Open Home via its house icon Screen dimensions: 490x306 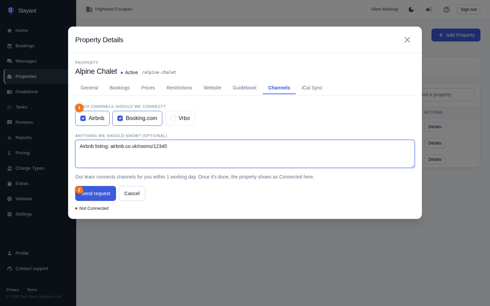10,31
